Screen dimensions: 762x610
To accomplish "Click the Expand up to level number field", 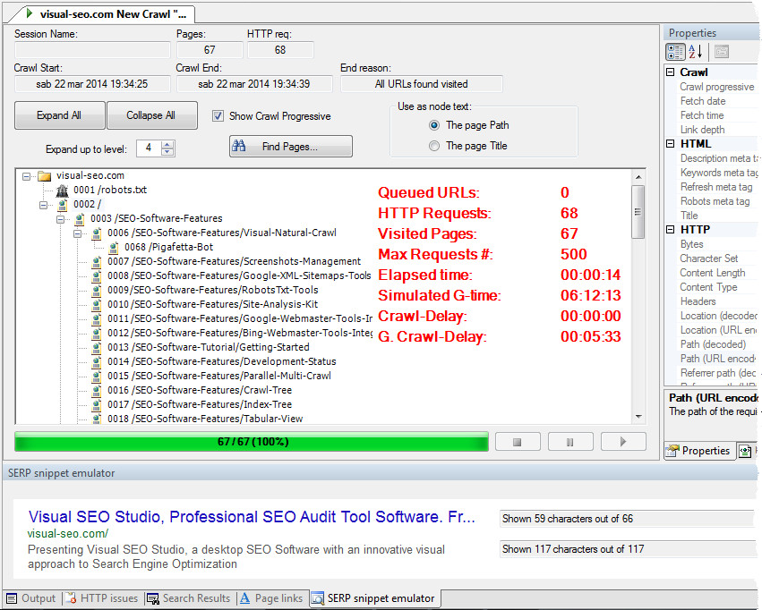I will pos(149,148).
